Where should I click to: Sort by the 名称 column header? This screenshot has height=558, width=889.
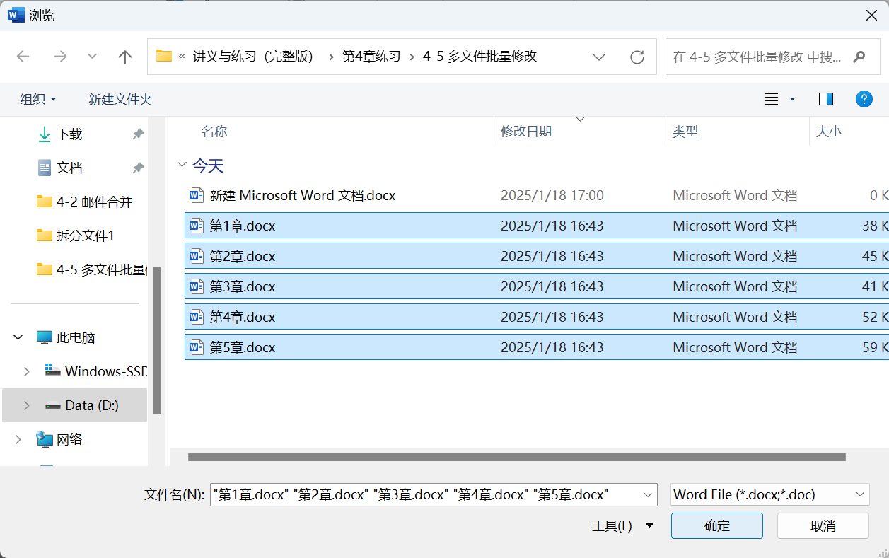coord(214,132)
